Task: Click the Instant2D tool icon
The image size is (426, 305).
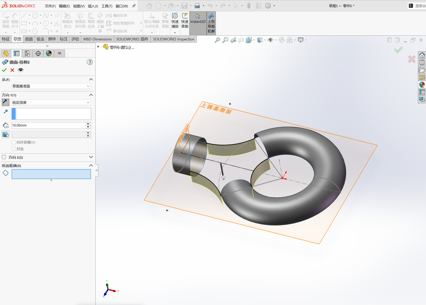Action: [198, 16]
